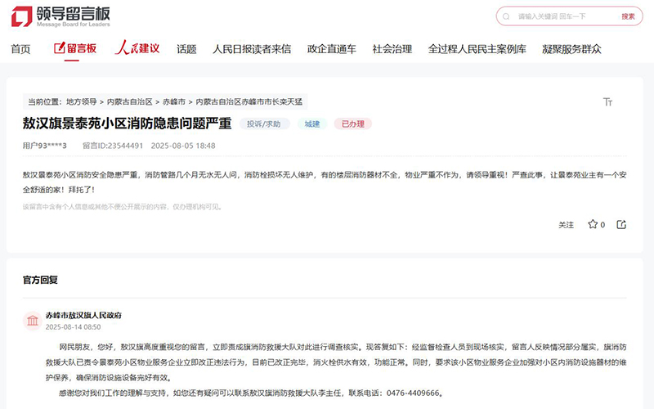654x409 pixels.
Task: Click the font size Tt icon
Action: [607, 101]
